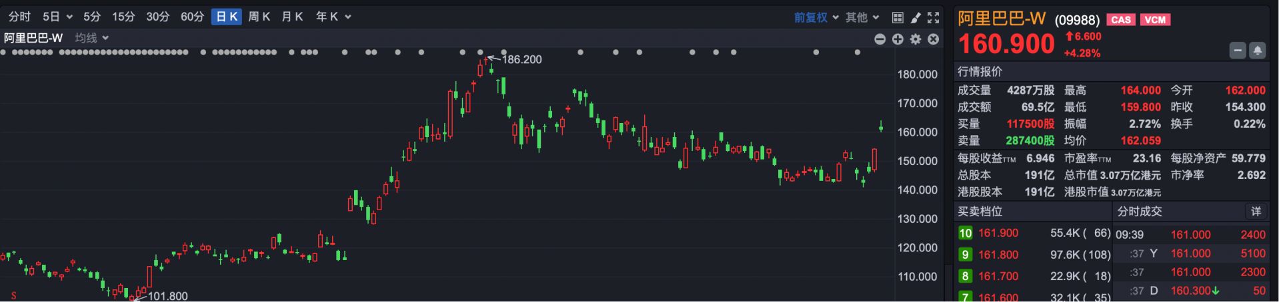Image resolution: width=1279 pixels, height=302 pixels.
Task: Switch to 15分 chart tab
Action: point(123,17)
